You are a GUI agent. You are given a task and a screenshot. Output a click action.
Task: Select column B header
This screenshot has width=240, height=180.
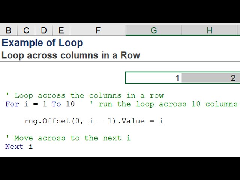(8, 31)
